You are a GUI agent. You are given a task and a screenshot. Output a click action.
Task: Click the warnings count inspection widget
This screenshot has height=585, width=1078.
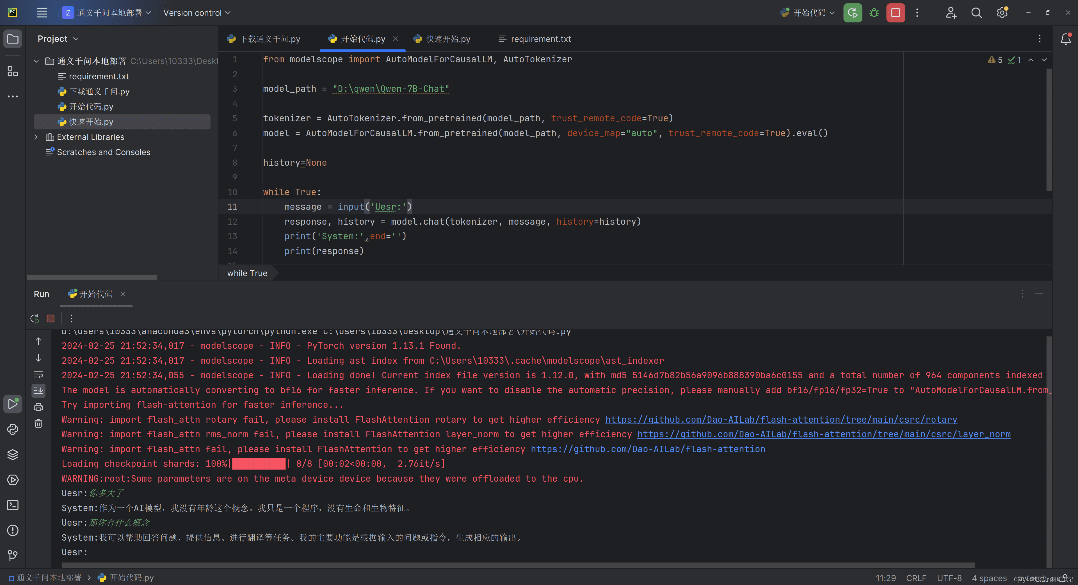click(x=995, y=60)
